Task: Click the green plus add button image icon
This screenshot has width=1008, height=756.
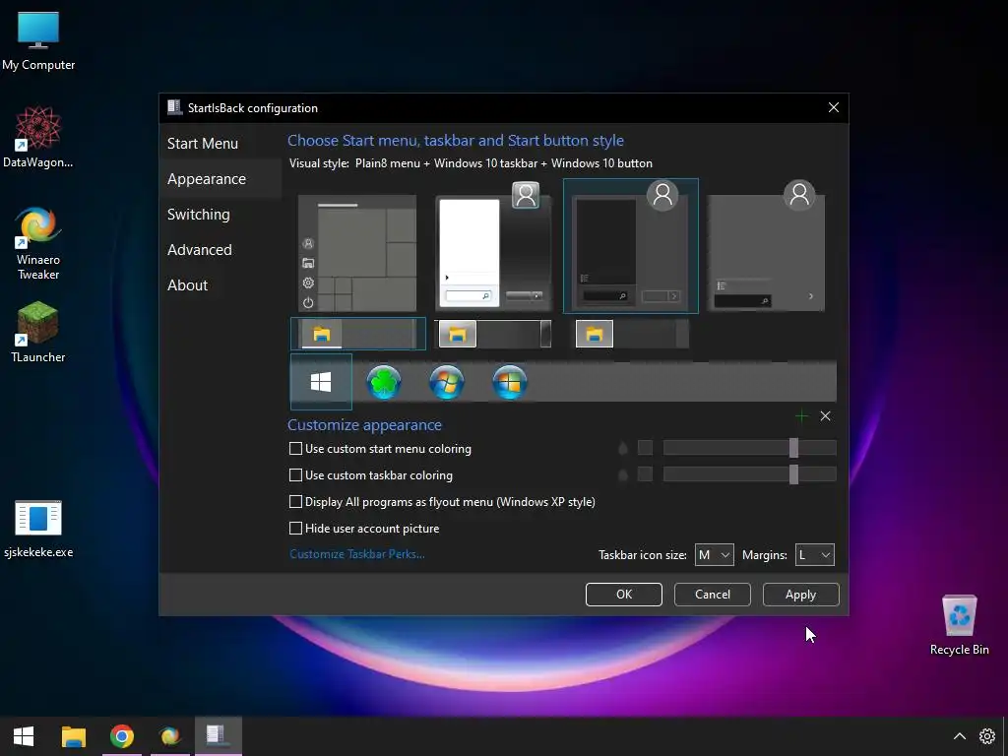Action: (801, 416)
